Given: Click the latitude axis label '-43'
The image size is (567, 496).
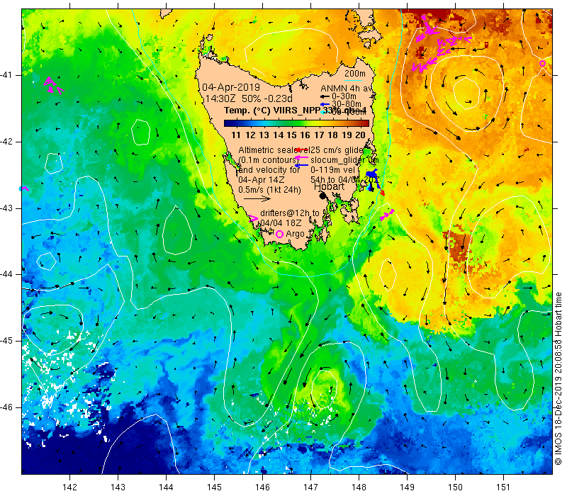Looking at the screenshot, I should [6, 208].
